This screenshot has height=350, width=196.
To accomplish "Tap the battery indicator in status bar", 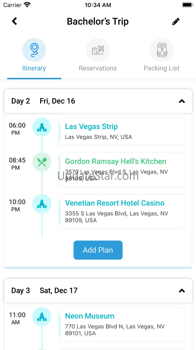I will pos(187,5).
